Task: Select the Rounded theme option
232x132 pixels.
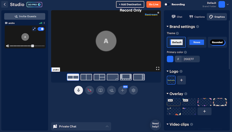Action: 217,42
